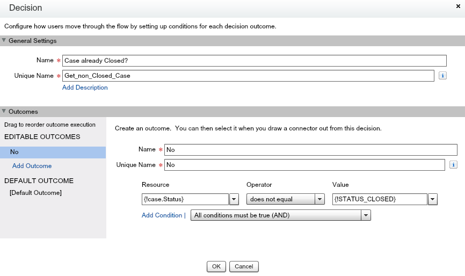Click the Add Outcome link
Image resolution: width=465 pixels, height=276 pixels.
click(x=32, y=166)
